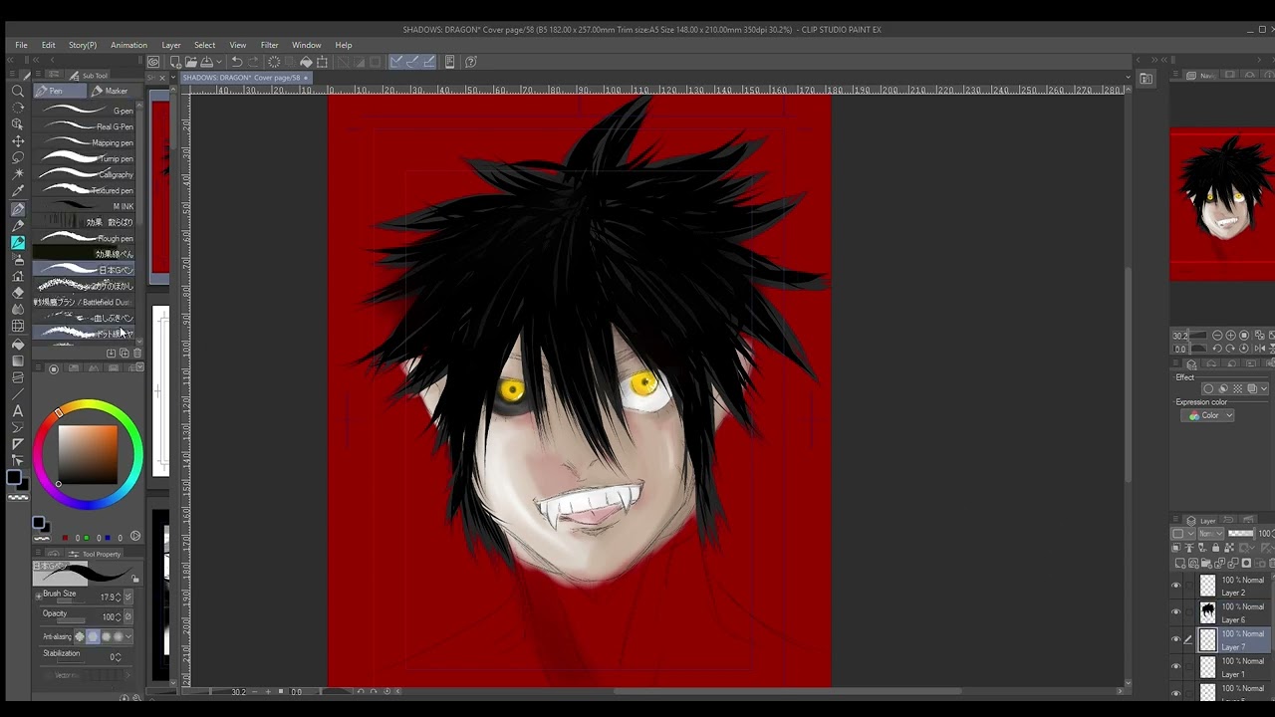The width and height of the screenshot is (1275, 717).
Task: Select the Lasso selection tool
Action: (x=17, y=157)
